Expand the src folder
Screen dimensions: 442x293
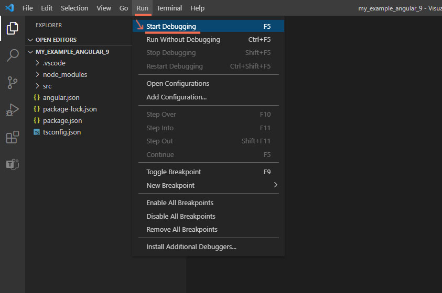(47, 86)
